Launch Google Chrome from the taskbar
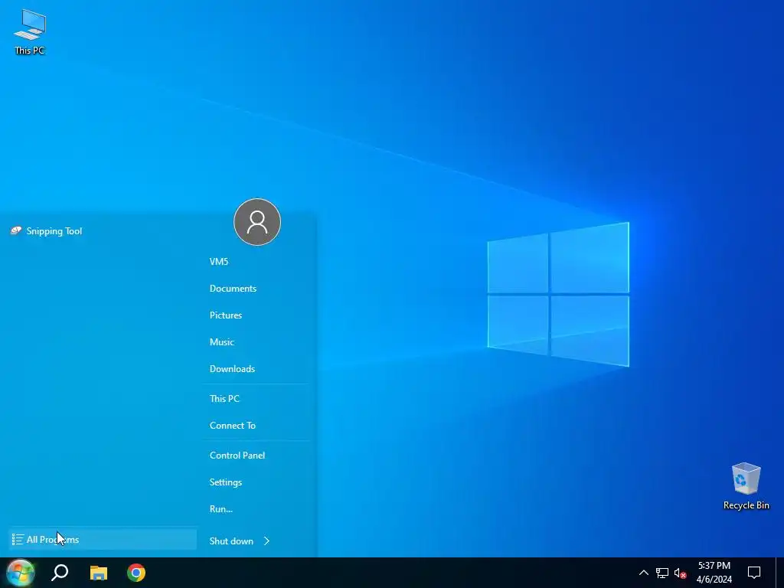This screenshot has height=588, width=784. pos(136,573)
